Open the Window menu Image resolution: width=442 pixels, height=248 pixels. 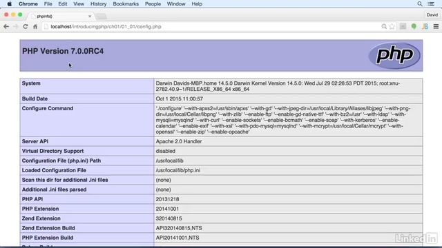[x=176, y=4]
